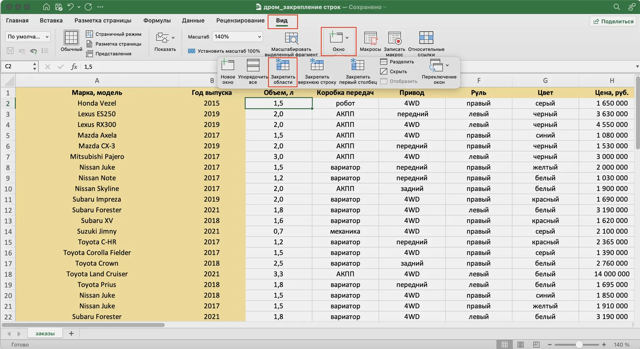Image resolution: width=640 pixels, height=349 pixels.
Task: Click Zoom to Selection (Масштабировать выделенный фрагмент)
Action: (x=291, y=39)
